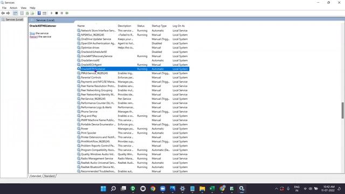The image size is (345, 194).
Task: Select the Quality Windows Audio Vid.. name
Action: pyautogui.click(x=98, y=154)
